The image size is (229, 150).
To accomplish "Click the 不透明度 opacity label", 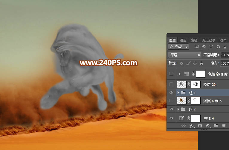I will tap(211, 55).
